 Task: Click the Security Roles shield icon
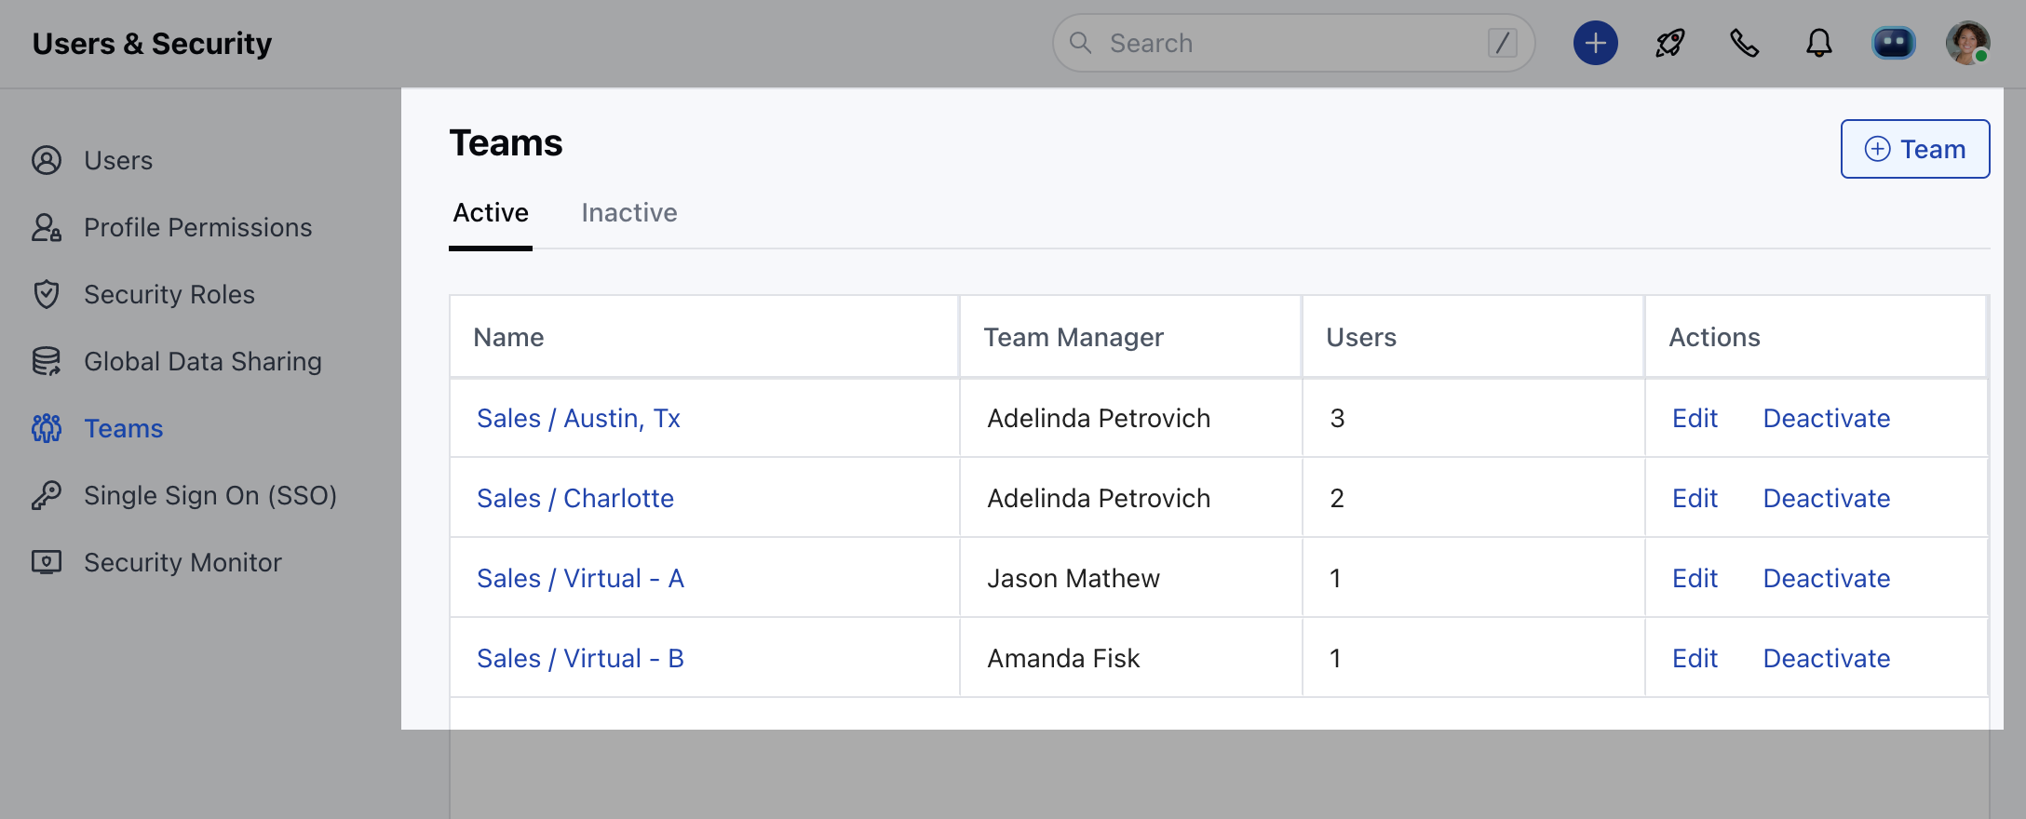coord(47,295)
